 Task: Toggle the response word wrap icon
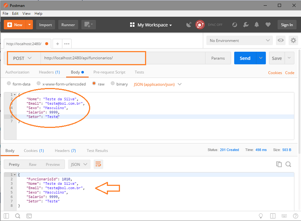click(x=98, y=164)
